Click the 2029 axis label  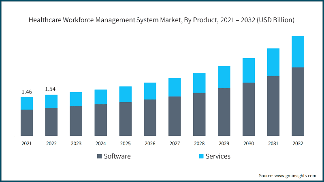(224, 144)
